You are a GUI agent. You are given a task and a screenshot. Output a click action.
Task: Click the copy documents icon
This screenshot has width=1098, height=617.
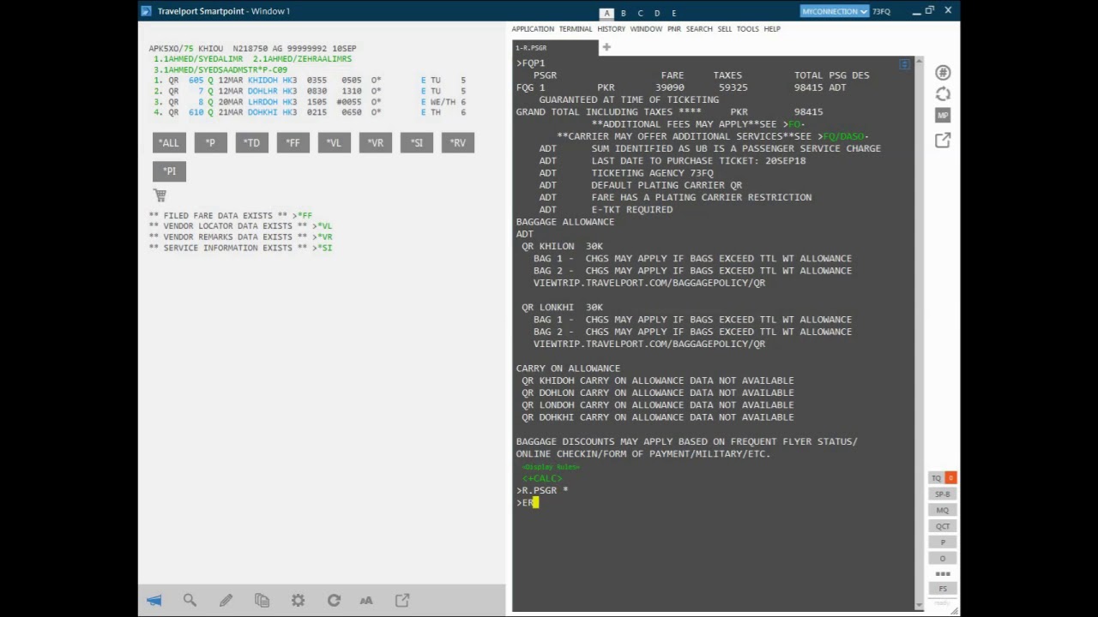[x=262, y=601]
